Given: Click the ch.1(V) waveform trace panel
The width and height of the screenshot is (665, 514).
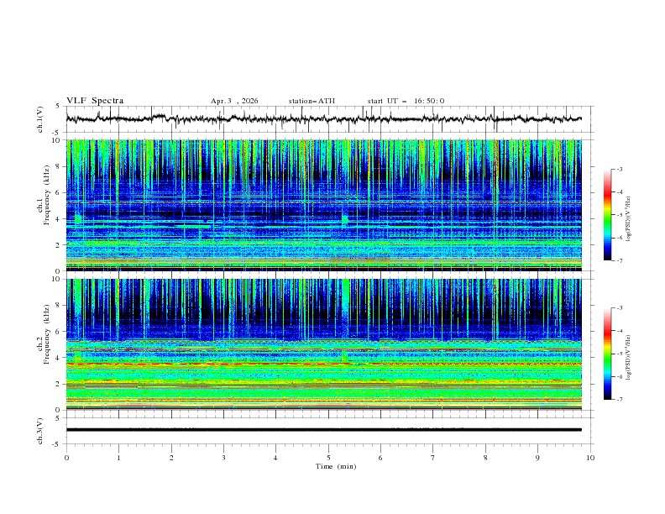Looking at the screenshot, I should [x=327, y=119].
